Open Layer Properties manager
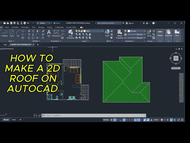This screenshot has height=143, width=190. coord(71,34)
